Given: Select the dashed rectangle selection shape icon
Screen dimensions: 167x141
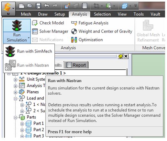Looking at the screenshot, I should (96, 6).
